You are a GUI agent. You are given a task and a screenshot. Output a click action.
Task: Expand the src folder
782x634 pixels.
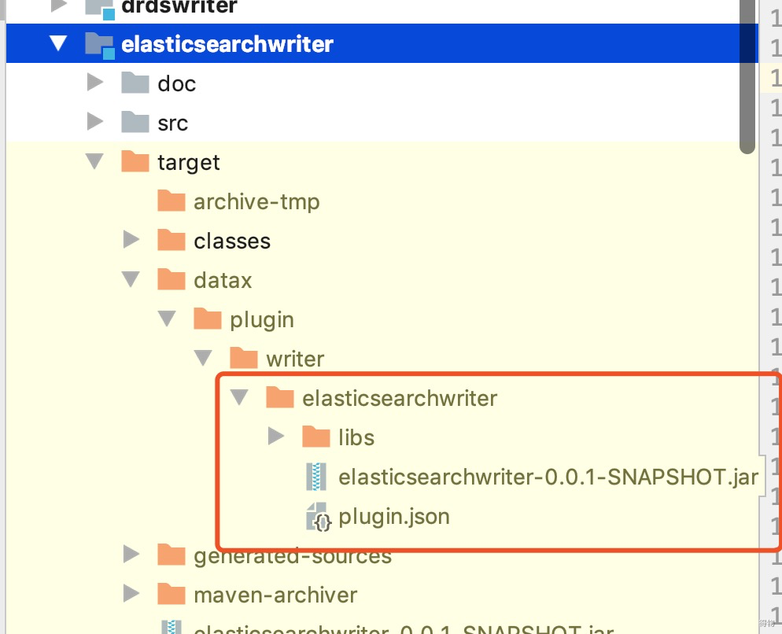[x=94, y=123]
